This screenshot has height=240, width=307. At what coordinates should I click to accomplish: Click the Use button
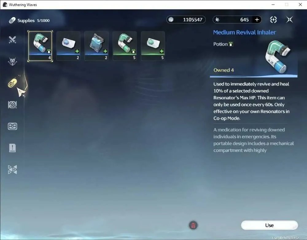point(270,225)
